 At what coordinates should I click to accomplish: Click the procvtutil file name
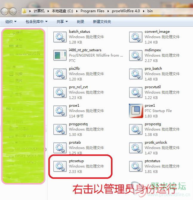153,87
